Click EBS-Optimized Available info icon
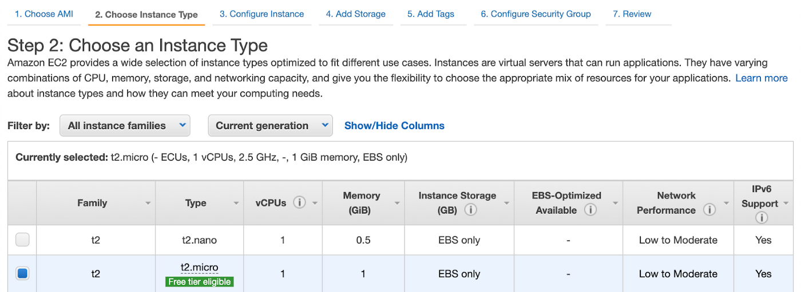The width and height of the screenshot is (801, 292). [x=590, y=210]
